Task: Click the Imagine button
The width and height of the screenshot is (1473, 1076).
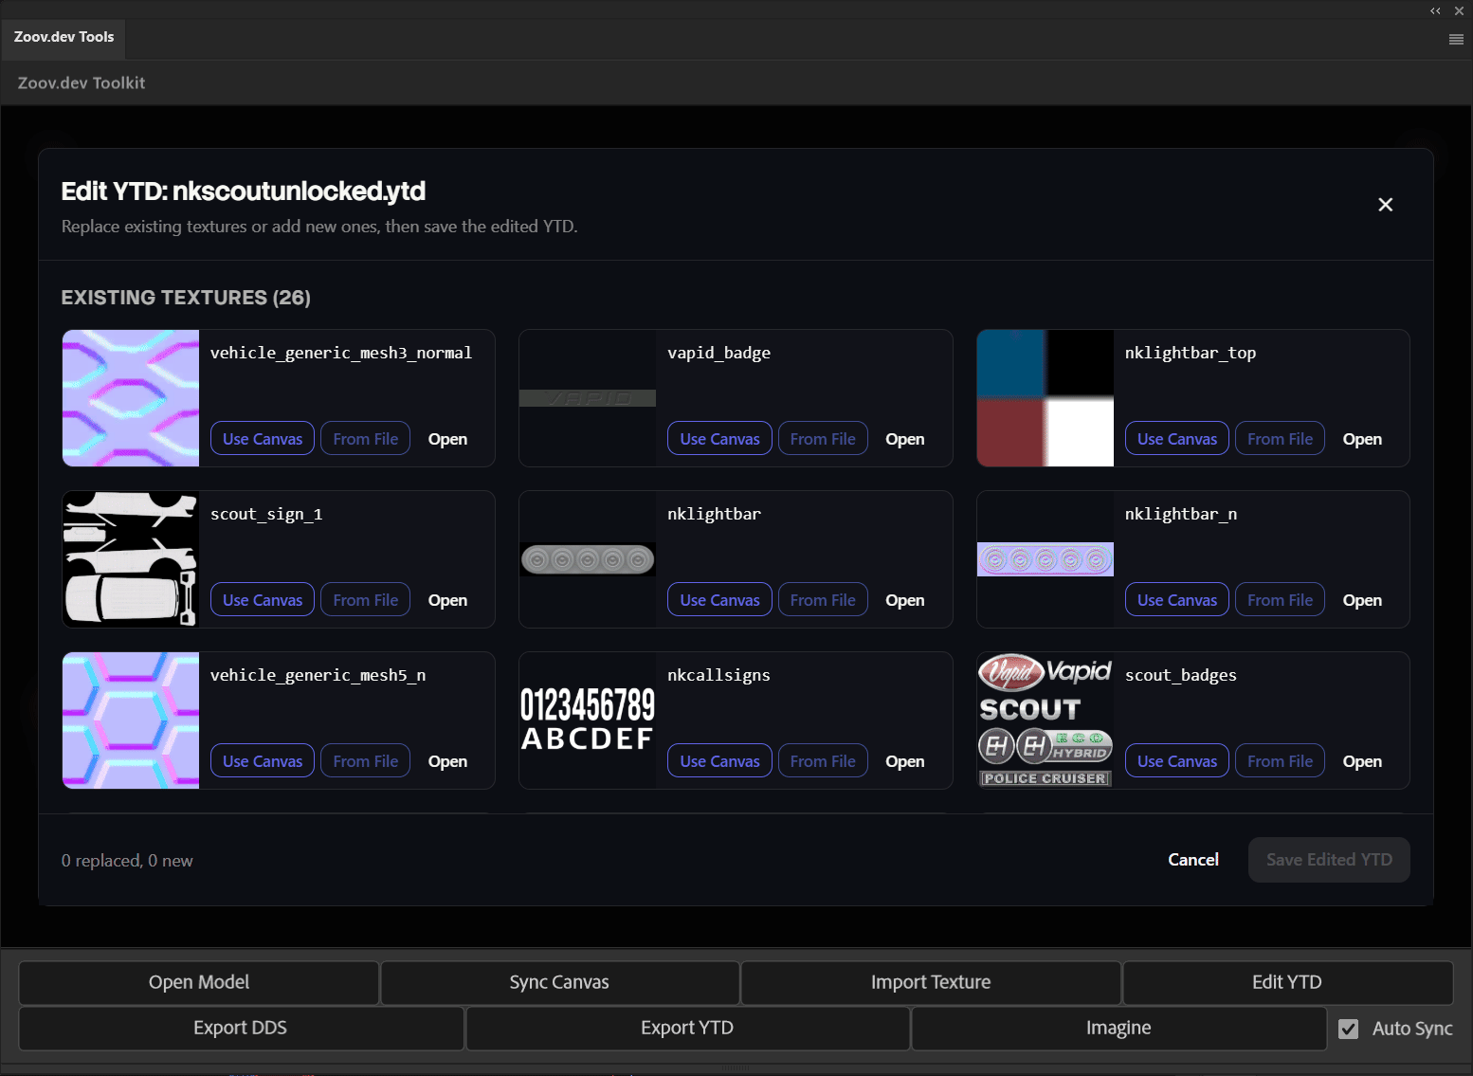Action: point(1118,1028)
